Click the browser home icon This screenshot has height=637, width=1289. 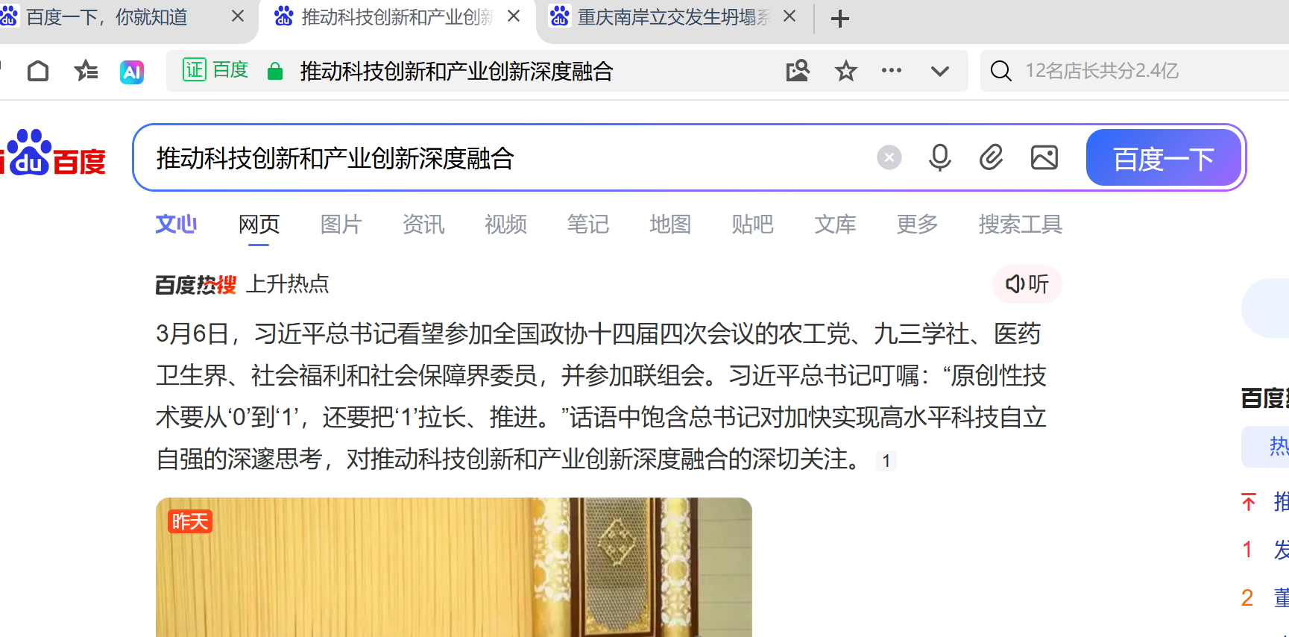pos(38,71)
